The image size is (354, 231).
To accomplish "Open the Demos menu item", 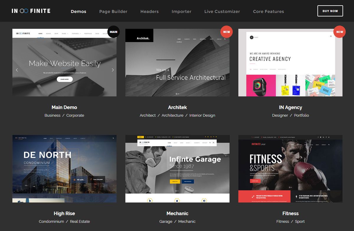I will [78, 11].
